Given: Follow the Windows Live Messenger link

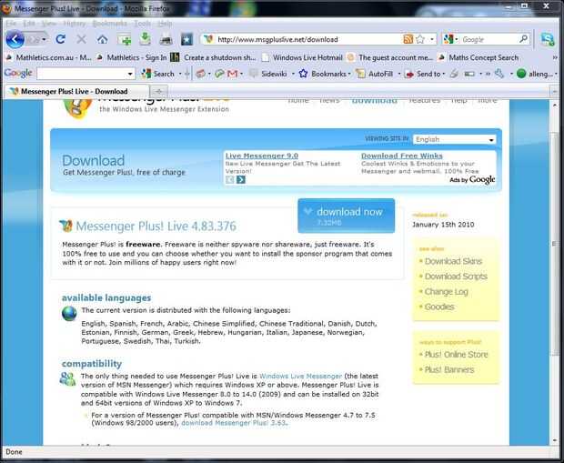Looking at the screenshot, I should 300,376.
